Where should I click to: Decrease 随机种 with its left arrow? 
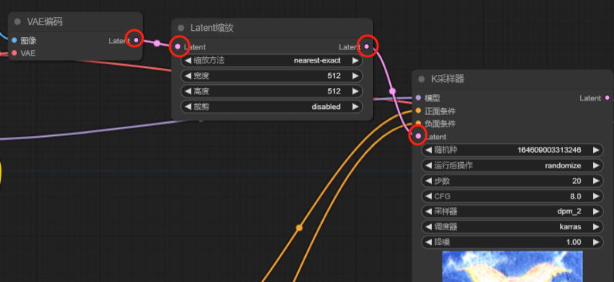click(429, 150)
